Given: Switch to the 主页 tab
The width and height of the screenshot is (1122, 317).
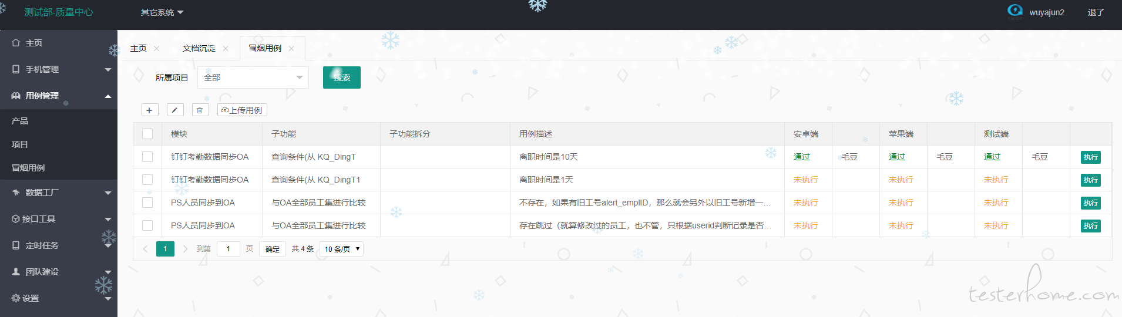Looking at the screenshot, I should [139, 49].
